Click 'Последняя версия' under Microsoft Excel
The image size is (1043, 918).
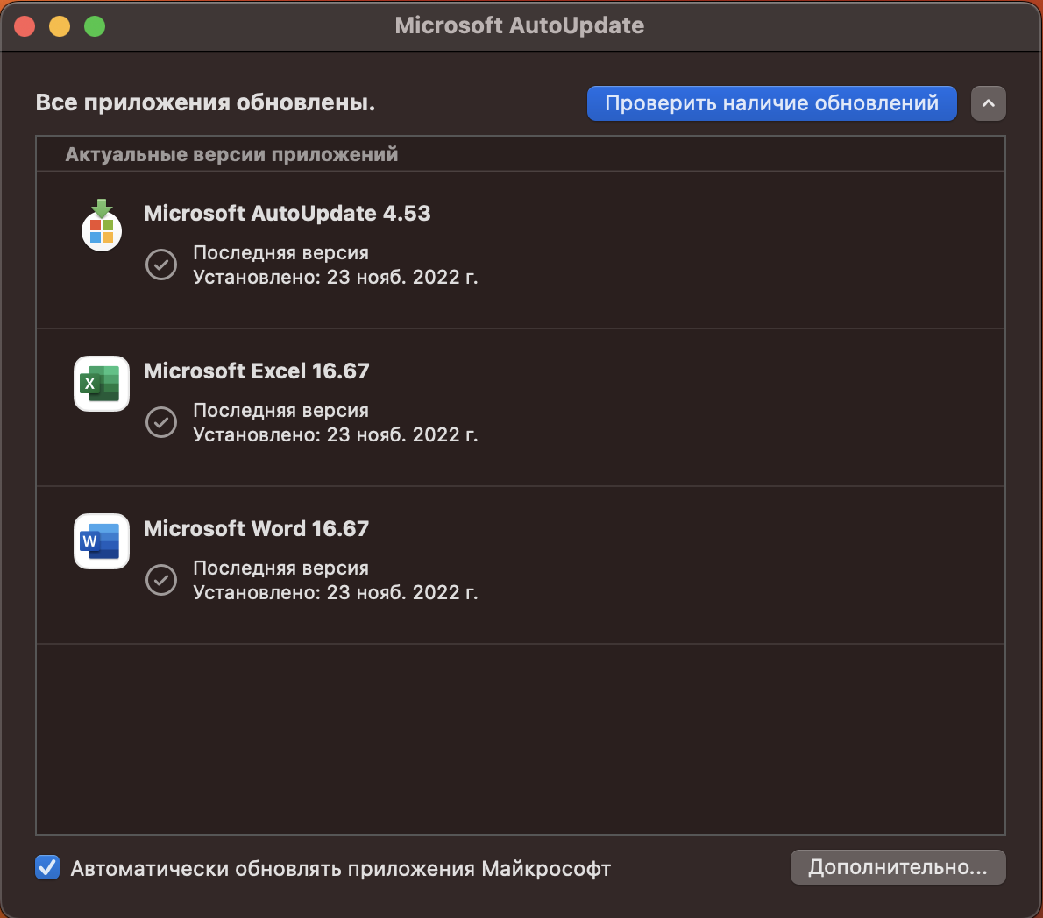[x=280, y=410]
